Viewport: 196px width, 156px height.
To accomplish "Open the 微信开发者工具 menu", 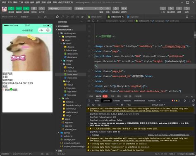I will 65,2.
